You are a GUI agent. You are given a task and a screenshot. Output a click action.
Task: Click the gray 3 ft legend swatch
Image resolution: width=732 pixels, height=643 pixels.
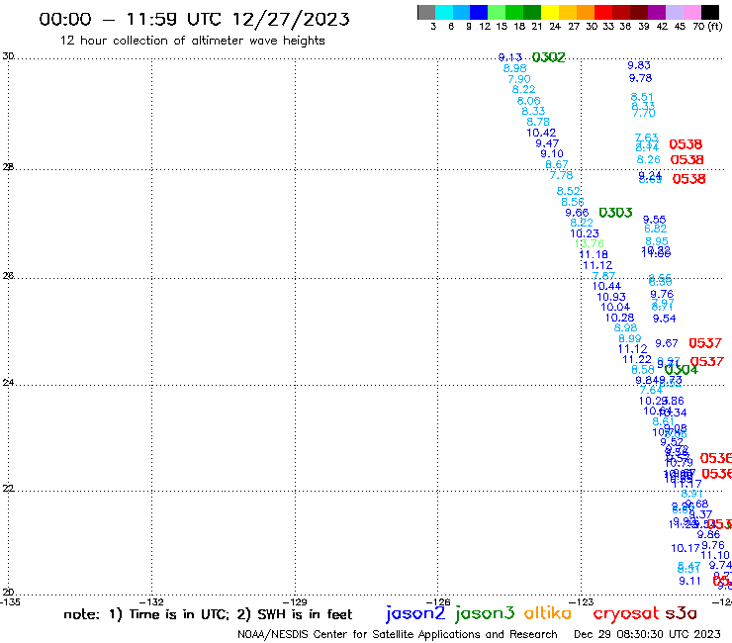point(426,12)
